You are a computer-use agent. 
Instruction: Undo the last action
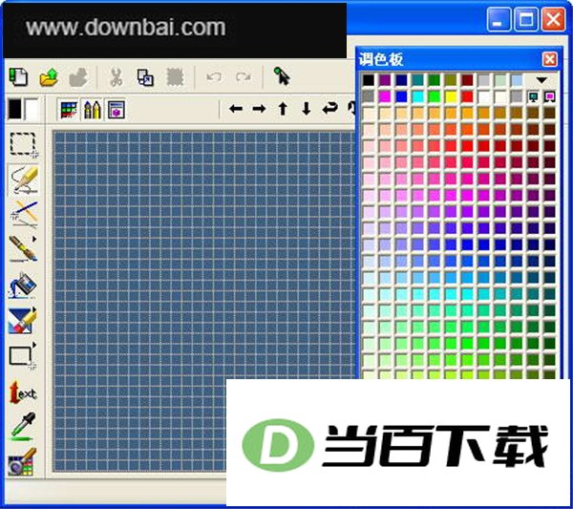pyautogui.click(x=214, y=77)
